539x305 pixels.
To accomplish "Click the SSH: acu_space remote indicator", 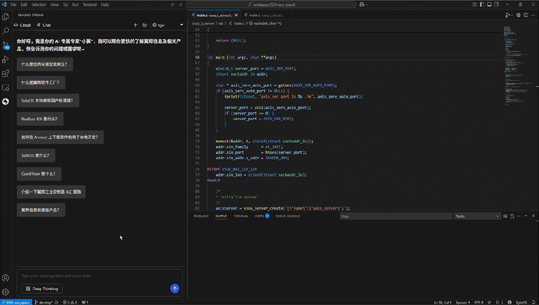I will (x=16, y=302).
